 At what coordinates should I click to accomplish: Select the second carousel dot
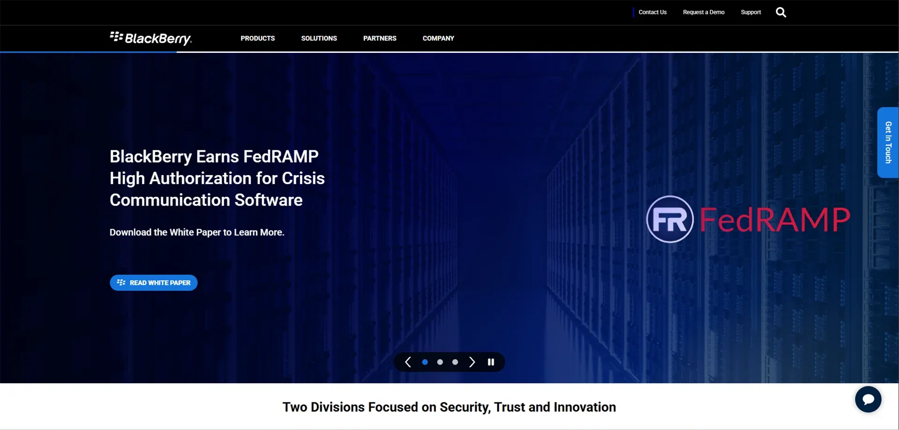[440, 362]
